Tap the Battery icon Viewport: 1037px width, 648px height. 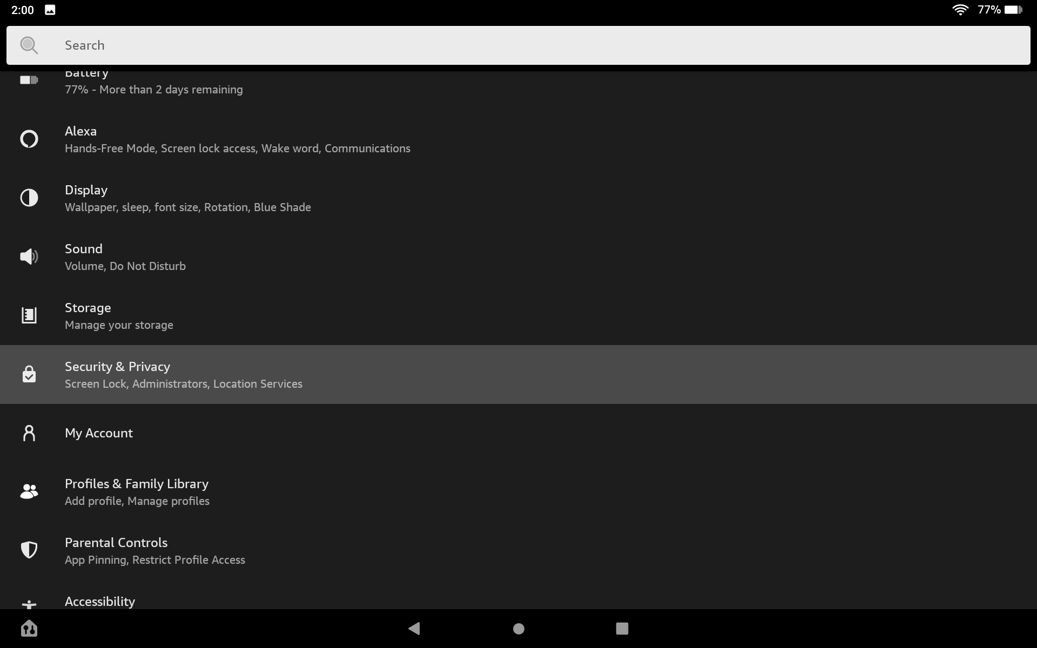(x=29, y=80)
